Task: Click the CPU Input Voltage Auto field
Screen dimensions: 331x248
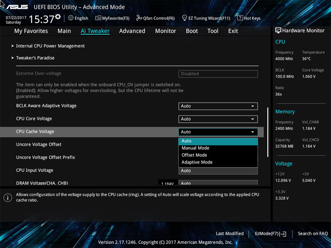Action: pyautogui.click(x=218, y=171)
